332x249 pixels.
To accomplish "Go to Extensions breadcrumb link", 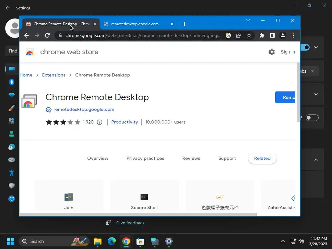I will pyautogui.click(x=54, y=75).
